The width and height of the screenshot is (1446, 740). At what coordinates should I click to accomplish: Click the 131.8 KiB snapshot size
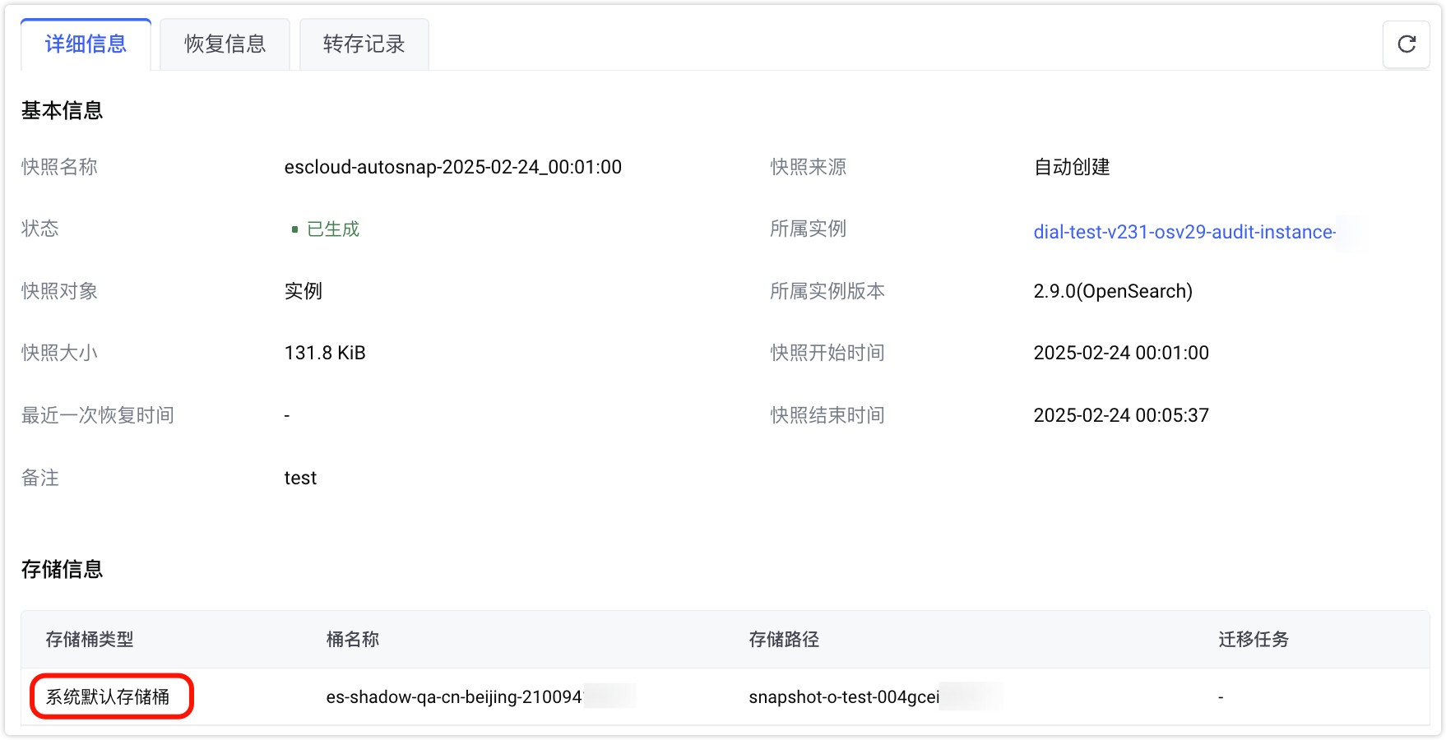tap(325, 353)
